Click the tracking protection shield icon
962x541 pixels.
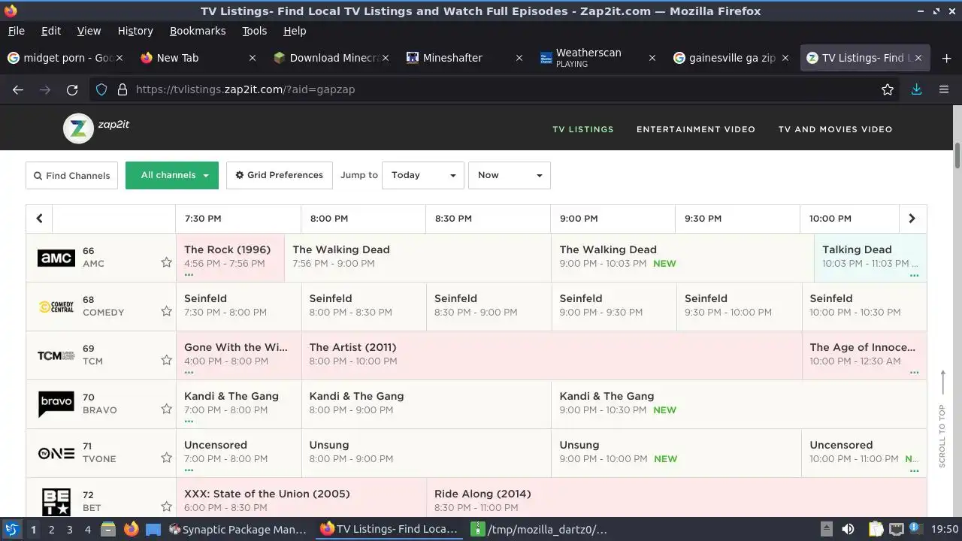(101, 89)
